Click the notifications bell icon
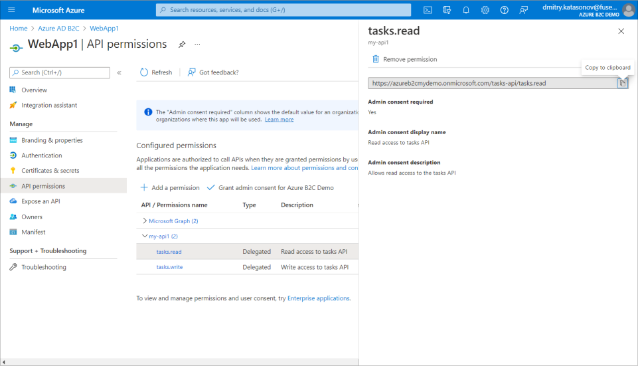Image resolution: width=638 pixels, height=366 pixels. [466, 10]
